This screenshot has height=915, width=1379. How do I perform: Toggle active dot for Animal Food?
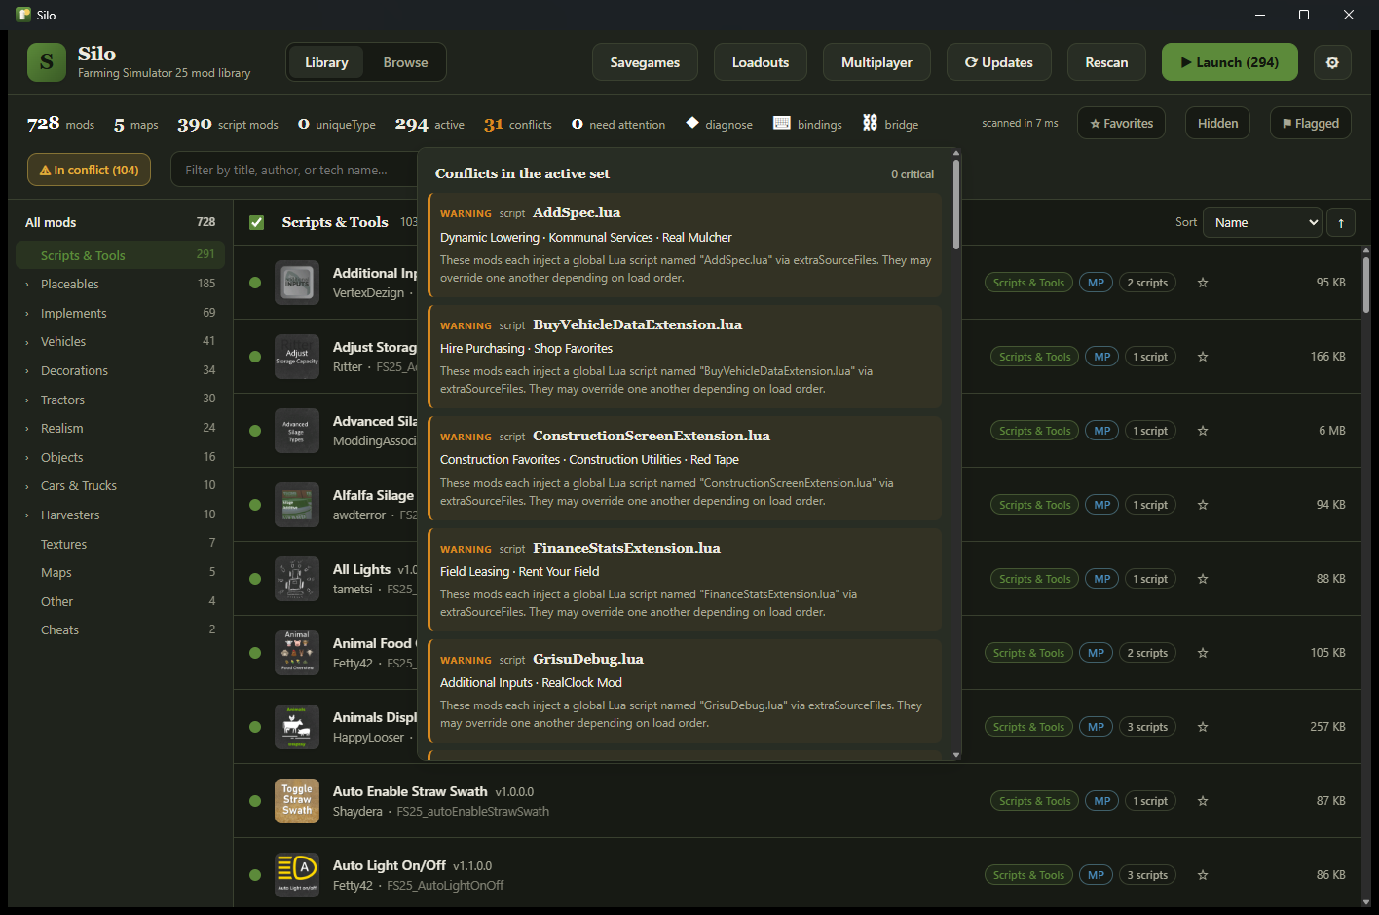255,653
